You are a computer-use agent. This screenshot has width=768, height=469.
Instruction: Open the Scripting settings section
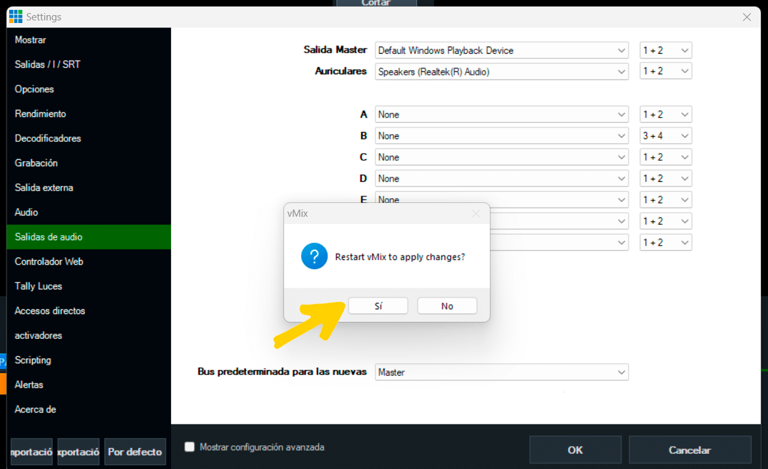tap(33, 360)
